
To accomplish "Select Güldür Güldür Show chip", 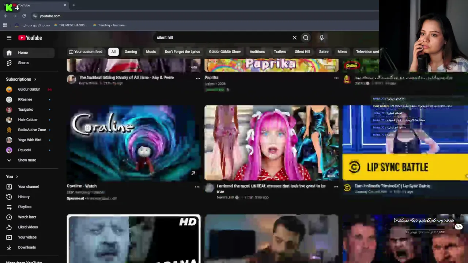I will [225, 52].
